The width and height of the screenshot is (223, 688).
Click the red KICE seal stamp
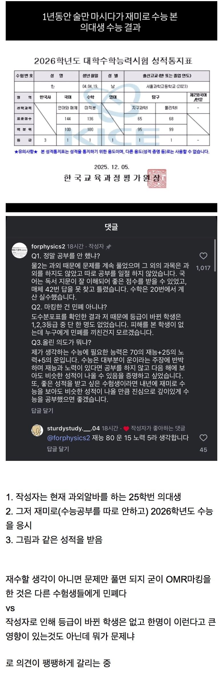[157, 178]
